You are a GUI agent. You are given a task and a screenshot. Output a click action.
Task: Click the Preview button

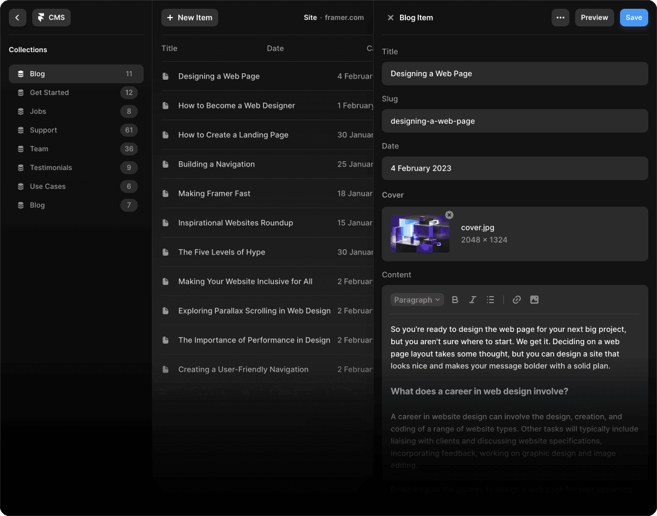point(594,18)
